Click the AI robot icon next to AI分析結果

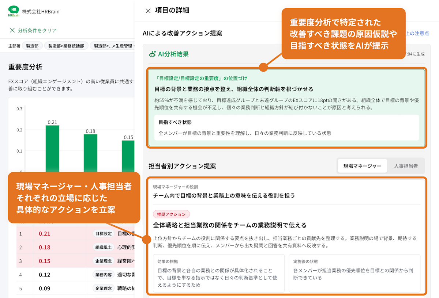click(x=153, y=54)
